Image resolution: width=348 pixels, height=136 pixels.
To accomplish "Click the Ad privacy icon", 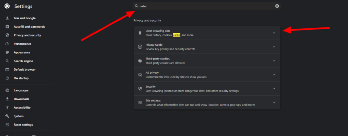I will pyautogui.click(x=140, y=75).
